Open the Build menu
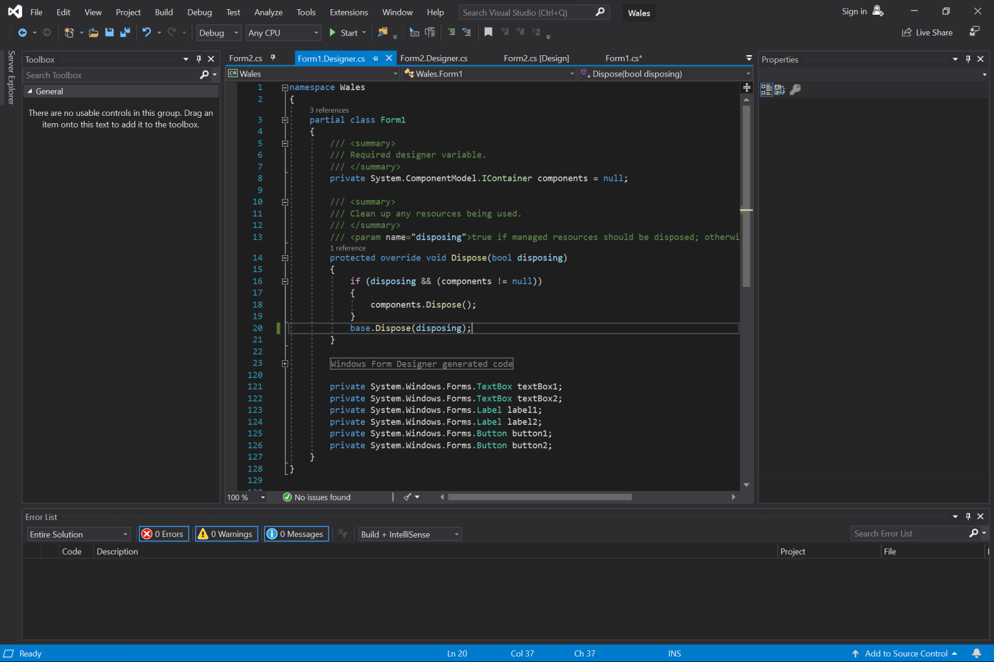Viewport: 994px width, 662px height. tap(163, 12)
